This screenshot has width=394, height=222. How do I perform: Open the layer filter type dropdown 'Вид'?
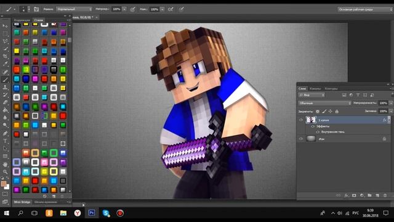tap(312, 95)
